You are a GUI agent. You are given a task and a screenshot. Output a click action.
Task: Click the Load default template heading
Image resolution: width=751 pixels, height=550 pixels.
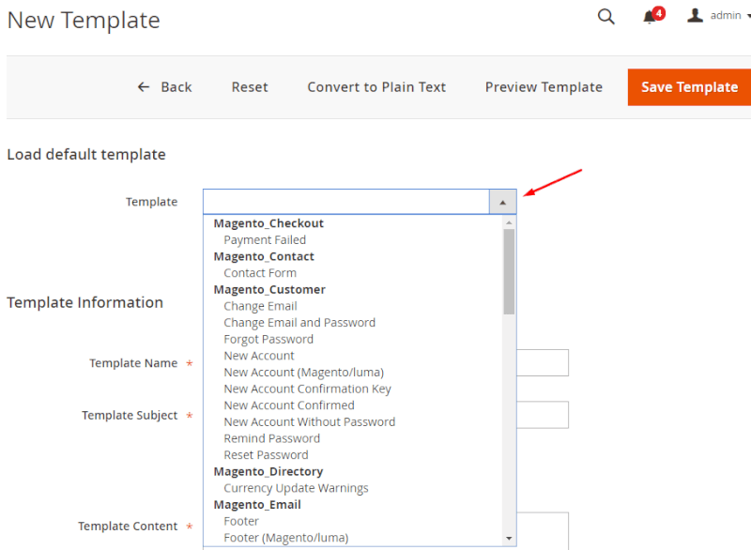click(x=86, y=154)
